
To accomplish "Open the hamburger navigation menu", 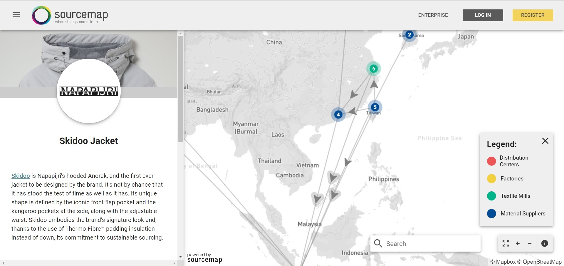I will click(16, 15).
